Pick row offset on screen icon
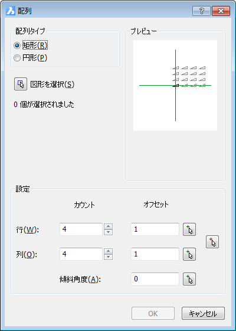 click(189, 229)
